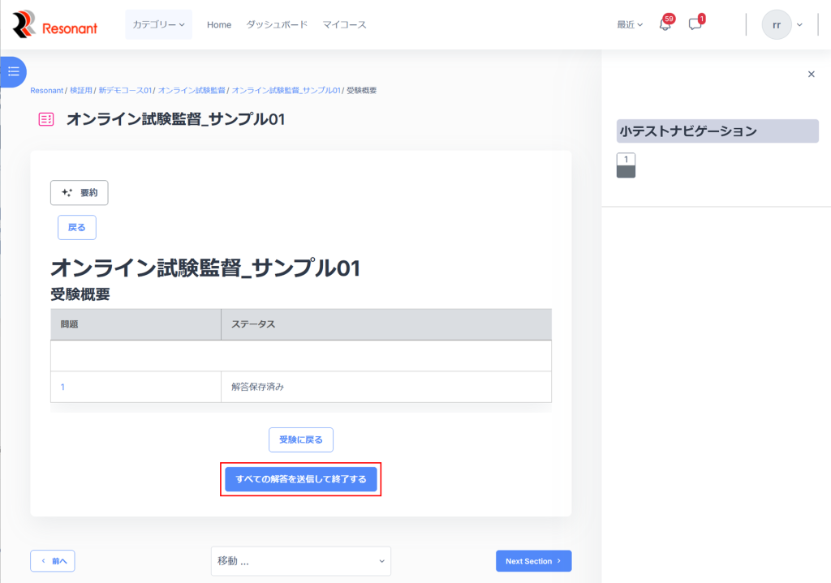Expand the user menu chevron
831x583 pixels.
[799, 25]
